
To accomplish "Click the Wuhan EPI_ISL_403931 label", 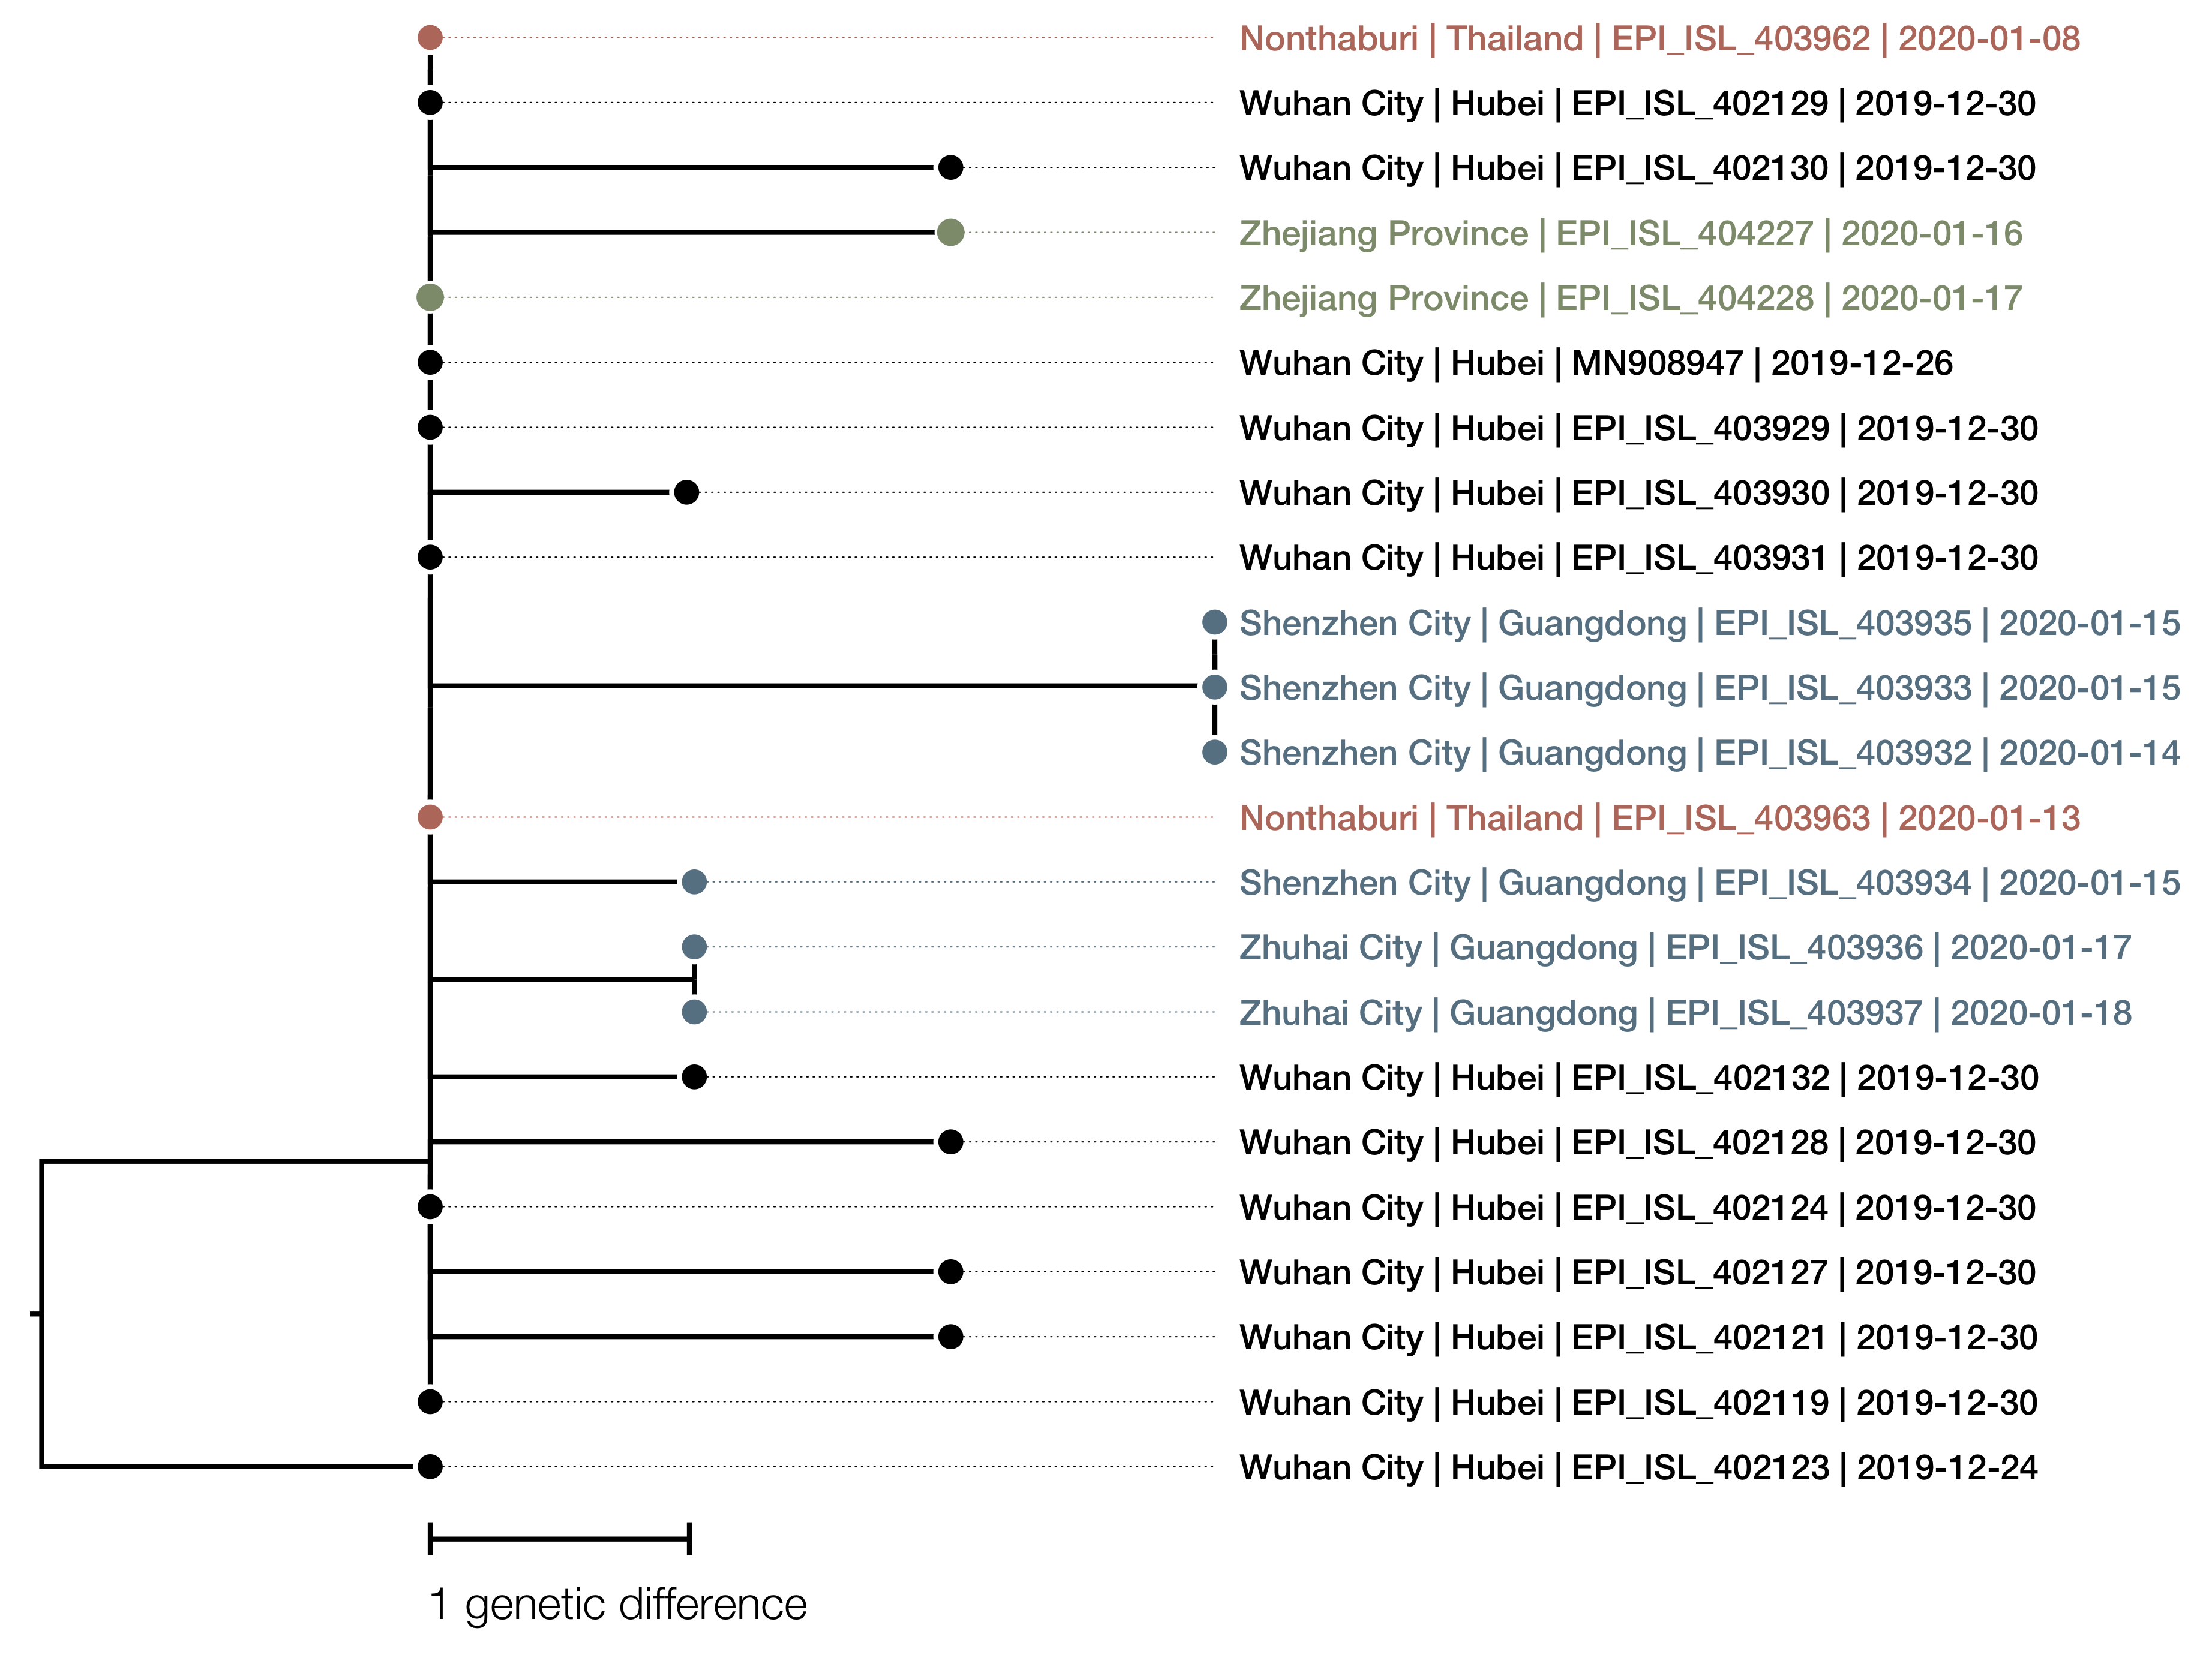I will tap(1637, 558).
